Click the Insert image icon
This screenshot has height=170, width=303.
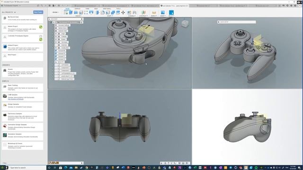(x=163, y=13)
